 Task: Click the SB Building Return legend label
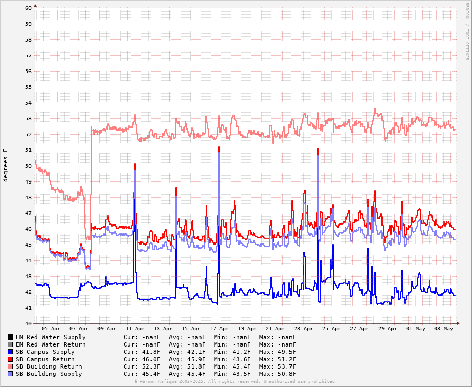pos(48,366)
